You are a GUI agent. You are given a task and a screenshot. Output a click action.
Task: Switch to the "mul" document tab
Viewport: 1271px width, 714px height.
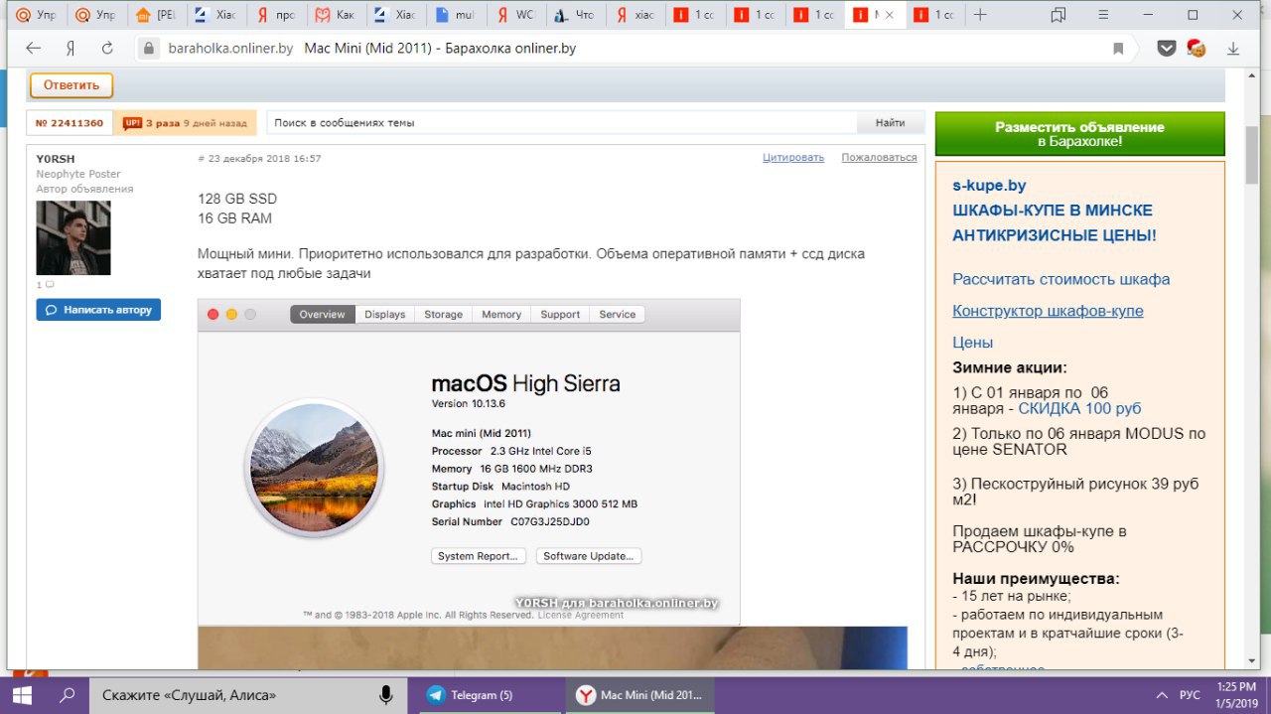(x=455, y=15)
